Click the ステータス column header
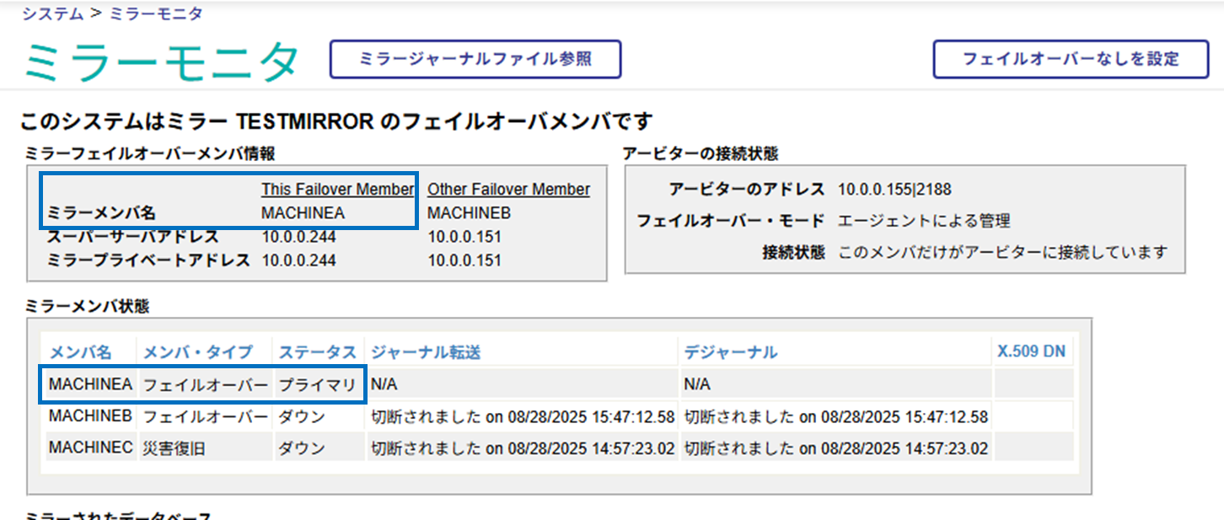This screenshot has width=1224, height=520. point(318,352)
